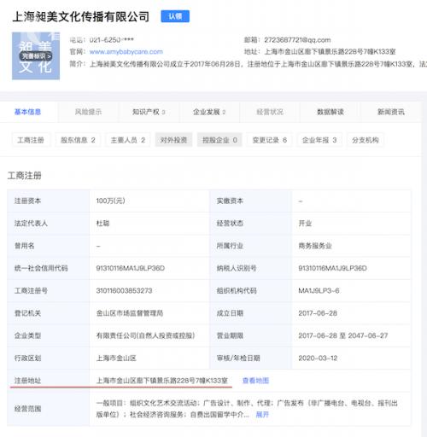Open the company logo thumbnail
427x437 pixels.
[x=36, y=55]
